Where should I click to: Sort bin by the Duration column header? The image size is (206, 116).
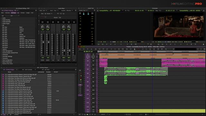click(48, 72)
